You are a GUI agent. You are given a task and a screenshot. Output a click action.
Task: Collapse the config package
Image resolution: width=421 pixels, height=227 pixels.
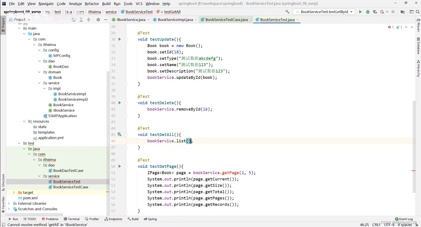point(39,50)
